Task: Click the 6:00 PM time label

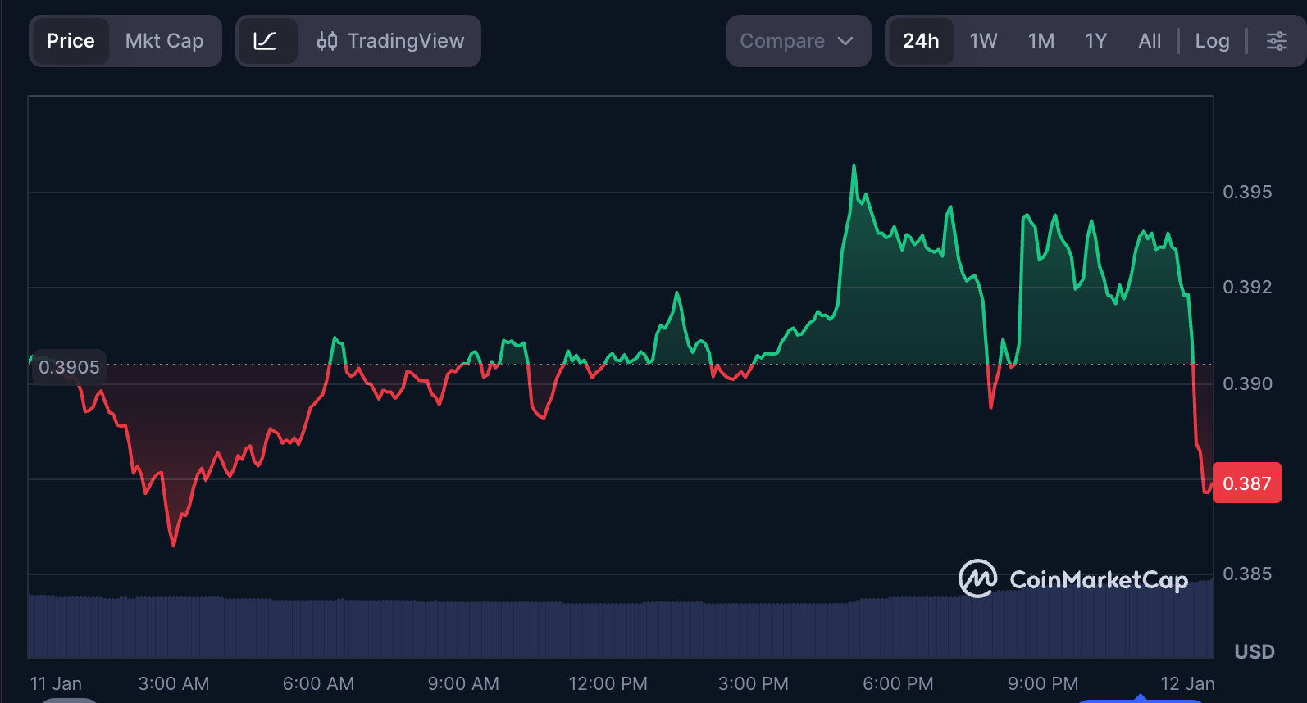Action: pos(898,683)
